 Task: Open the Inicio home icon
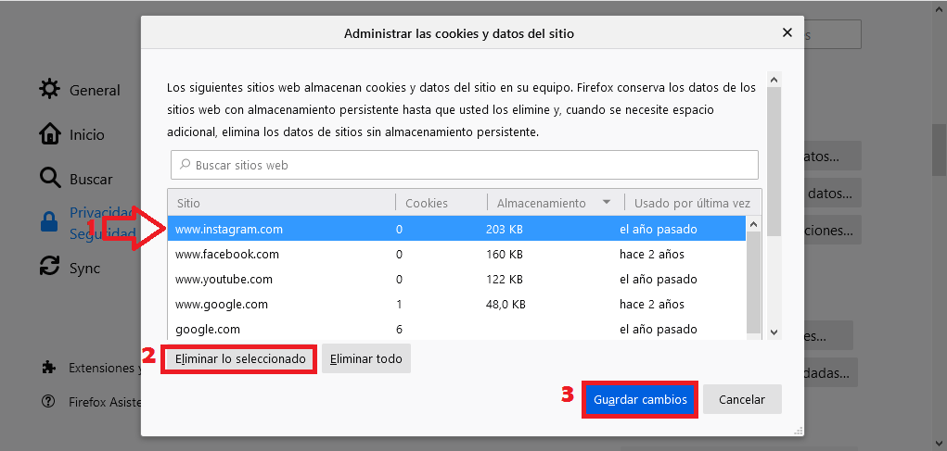49,134
